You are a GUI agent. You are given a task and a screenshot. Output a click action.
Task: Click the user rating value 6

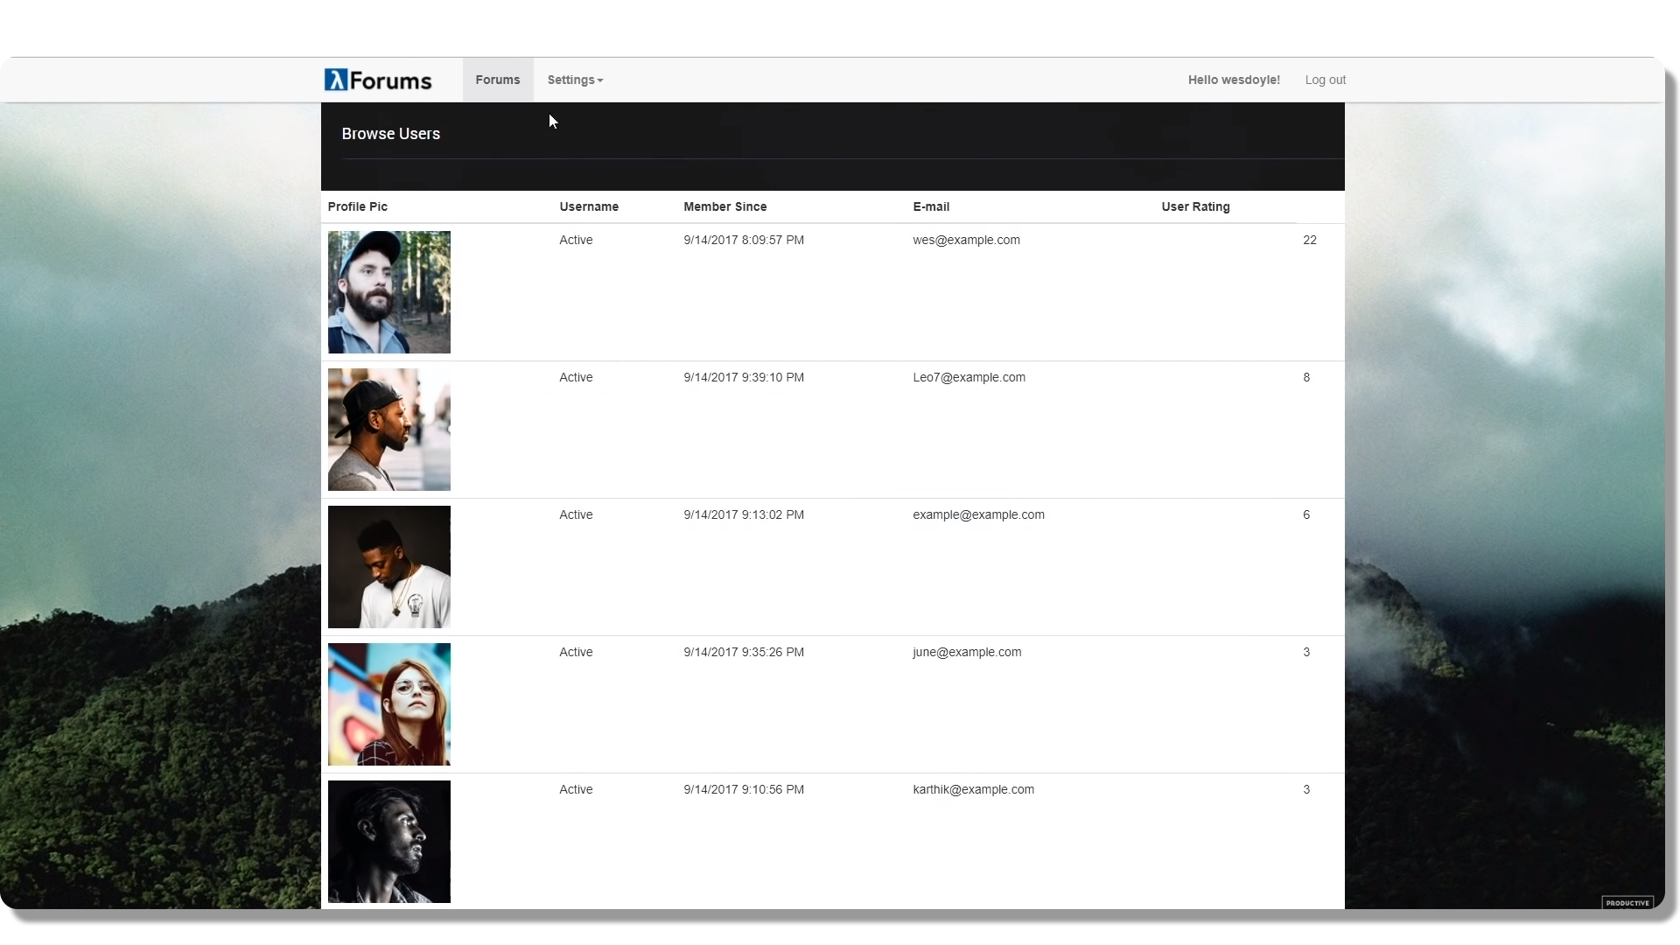pos(1306,514)
